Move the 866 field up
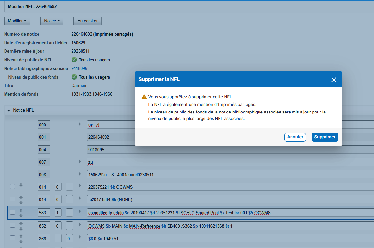This screenshot has width=374, height=248. click(21, 237)
